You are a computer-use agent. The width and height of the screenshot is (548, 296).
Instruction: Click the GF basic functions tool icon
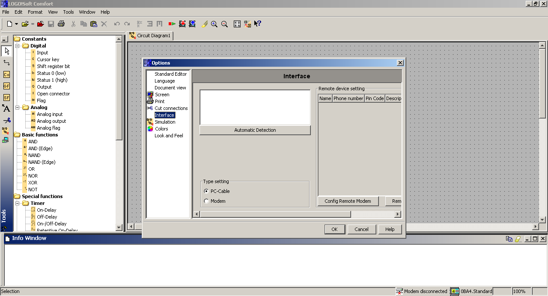[6, 86]
